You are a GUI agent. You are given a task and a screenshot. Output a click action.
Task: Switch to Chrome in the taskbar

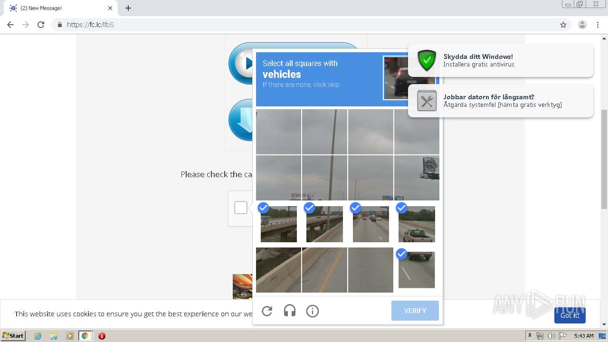(85, 336)
